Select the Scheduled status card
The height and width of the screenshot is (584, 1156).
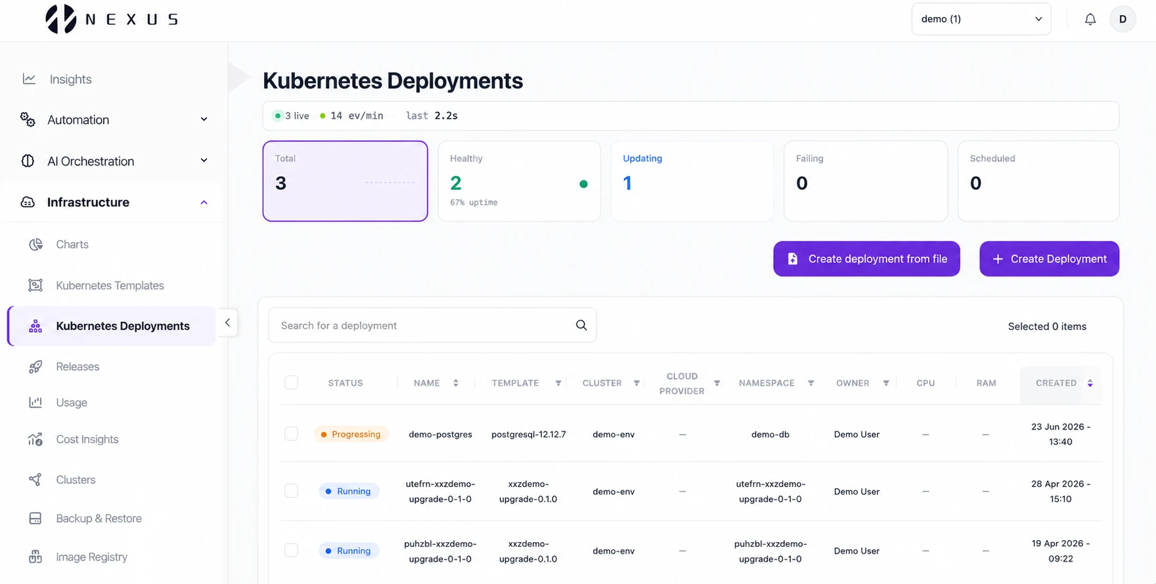coord(1039,181)
